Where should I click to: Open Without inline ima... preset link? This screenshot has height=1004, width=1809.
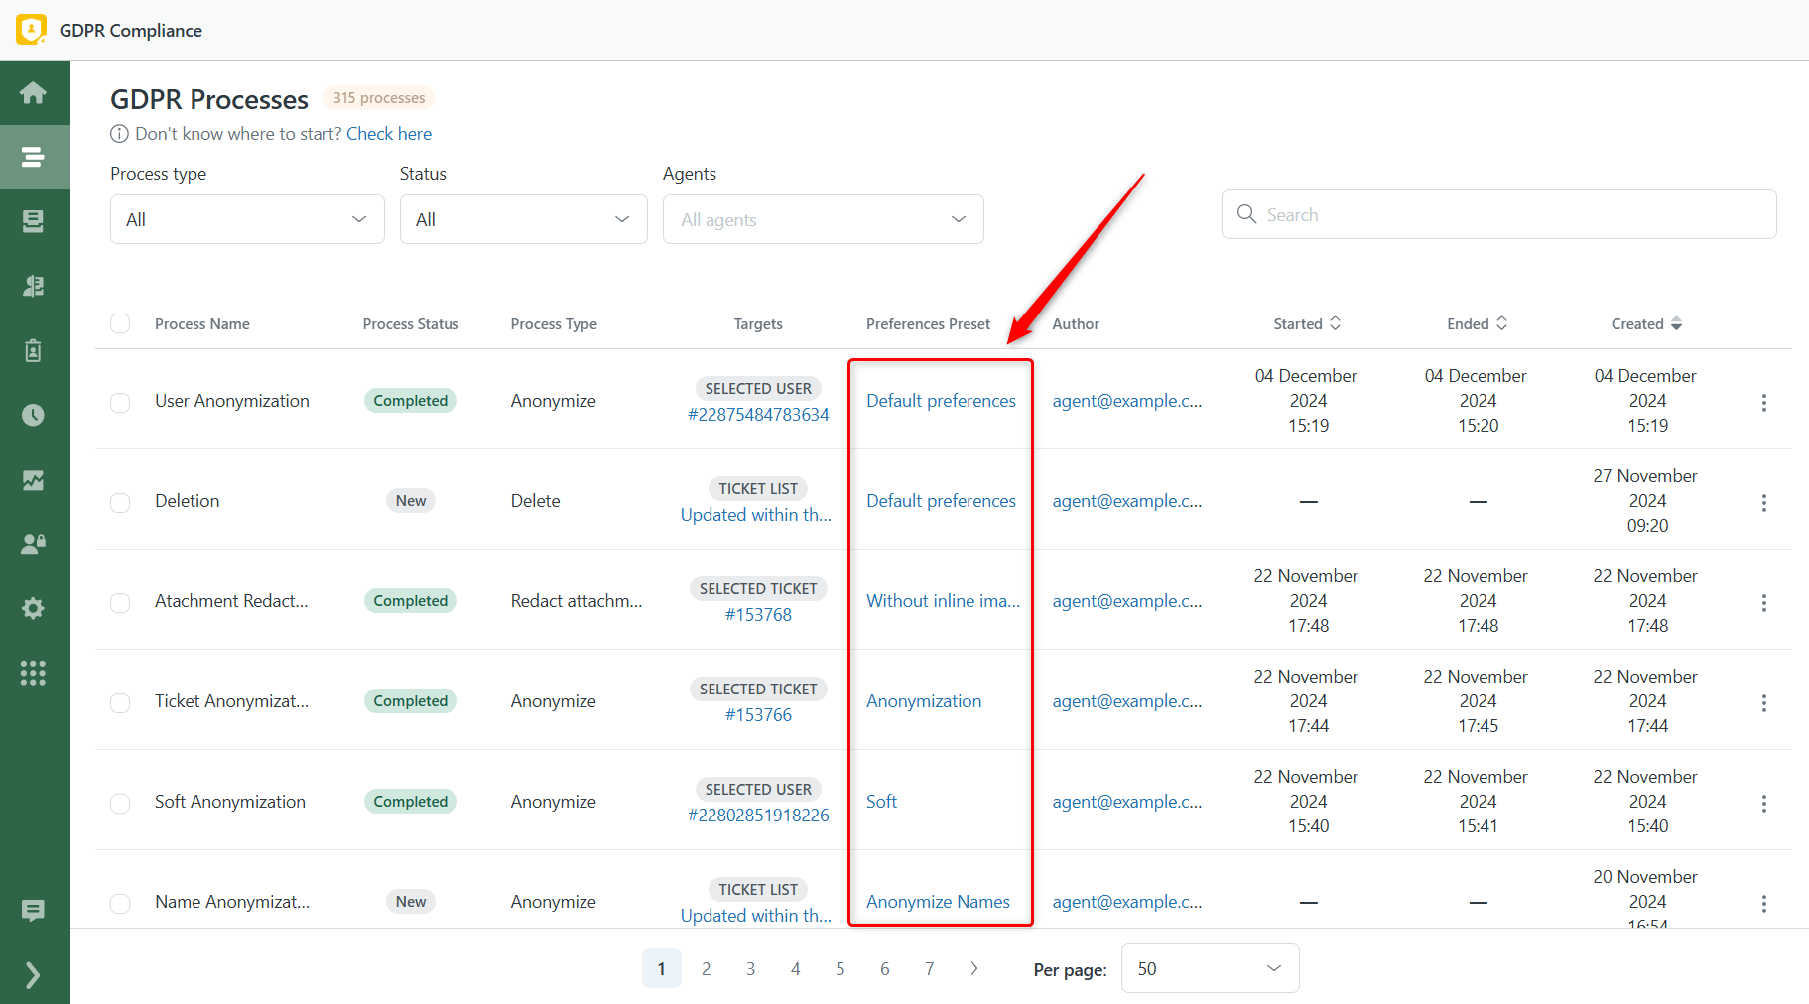click(943, 601)
